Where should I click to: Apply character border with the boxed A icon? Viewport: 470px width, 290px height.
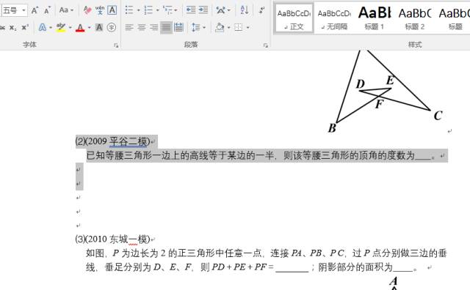pyautogui.click(x=112, y=10)
